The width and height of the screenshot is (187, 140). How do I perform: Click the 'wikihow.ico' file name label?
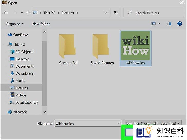coord(136,63)
